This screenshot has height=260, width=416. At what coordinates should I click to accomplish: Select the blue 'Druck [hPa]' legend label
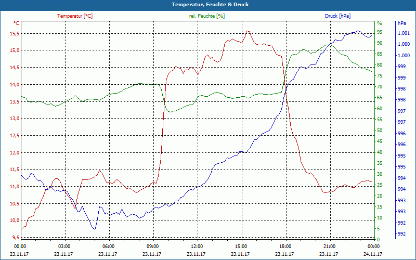[x=337, y=16]
